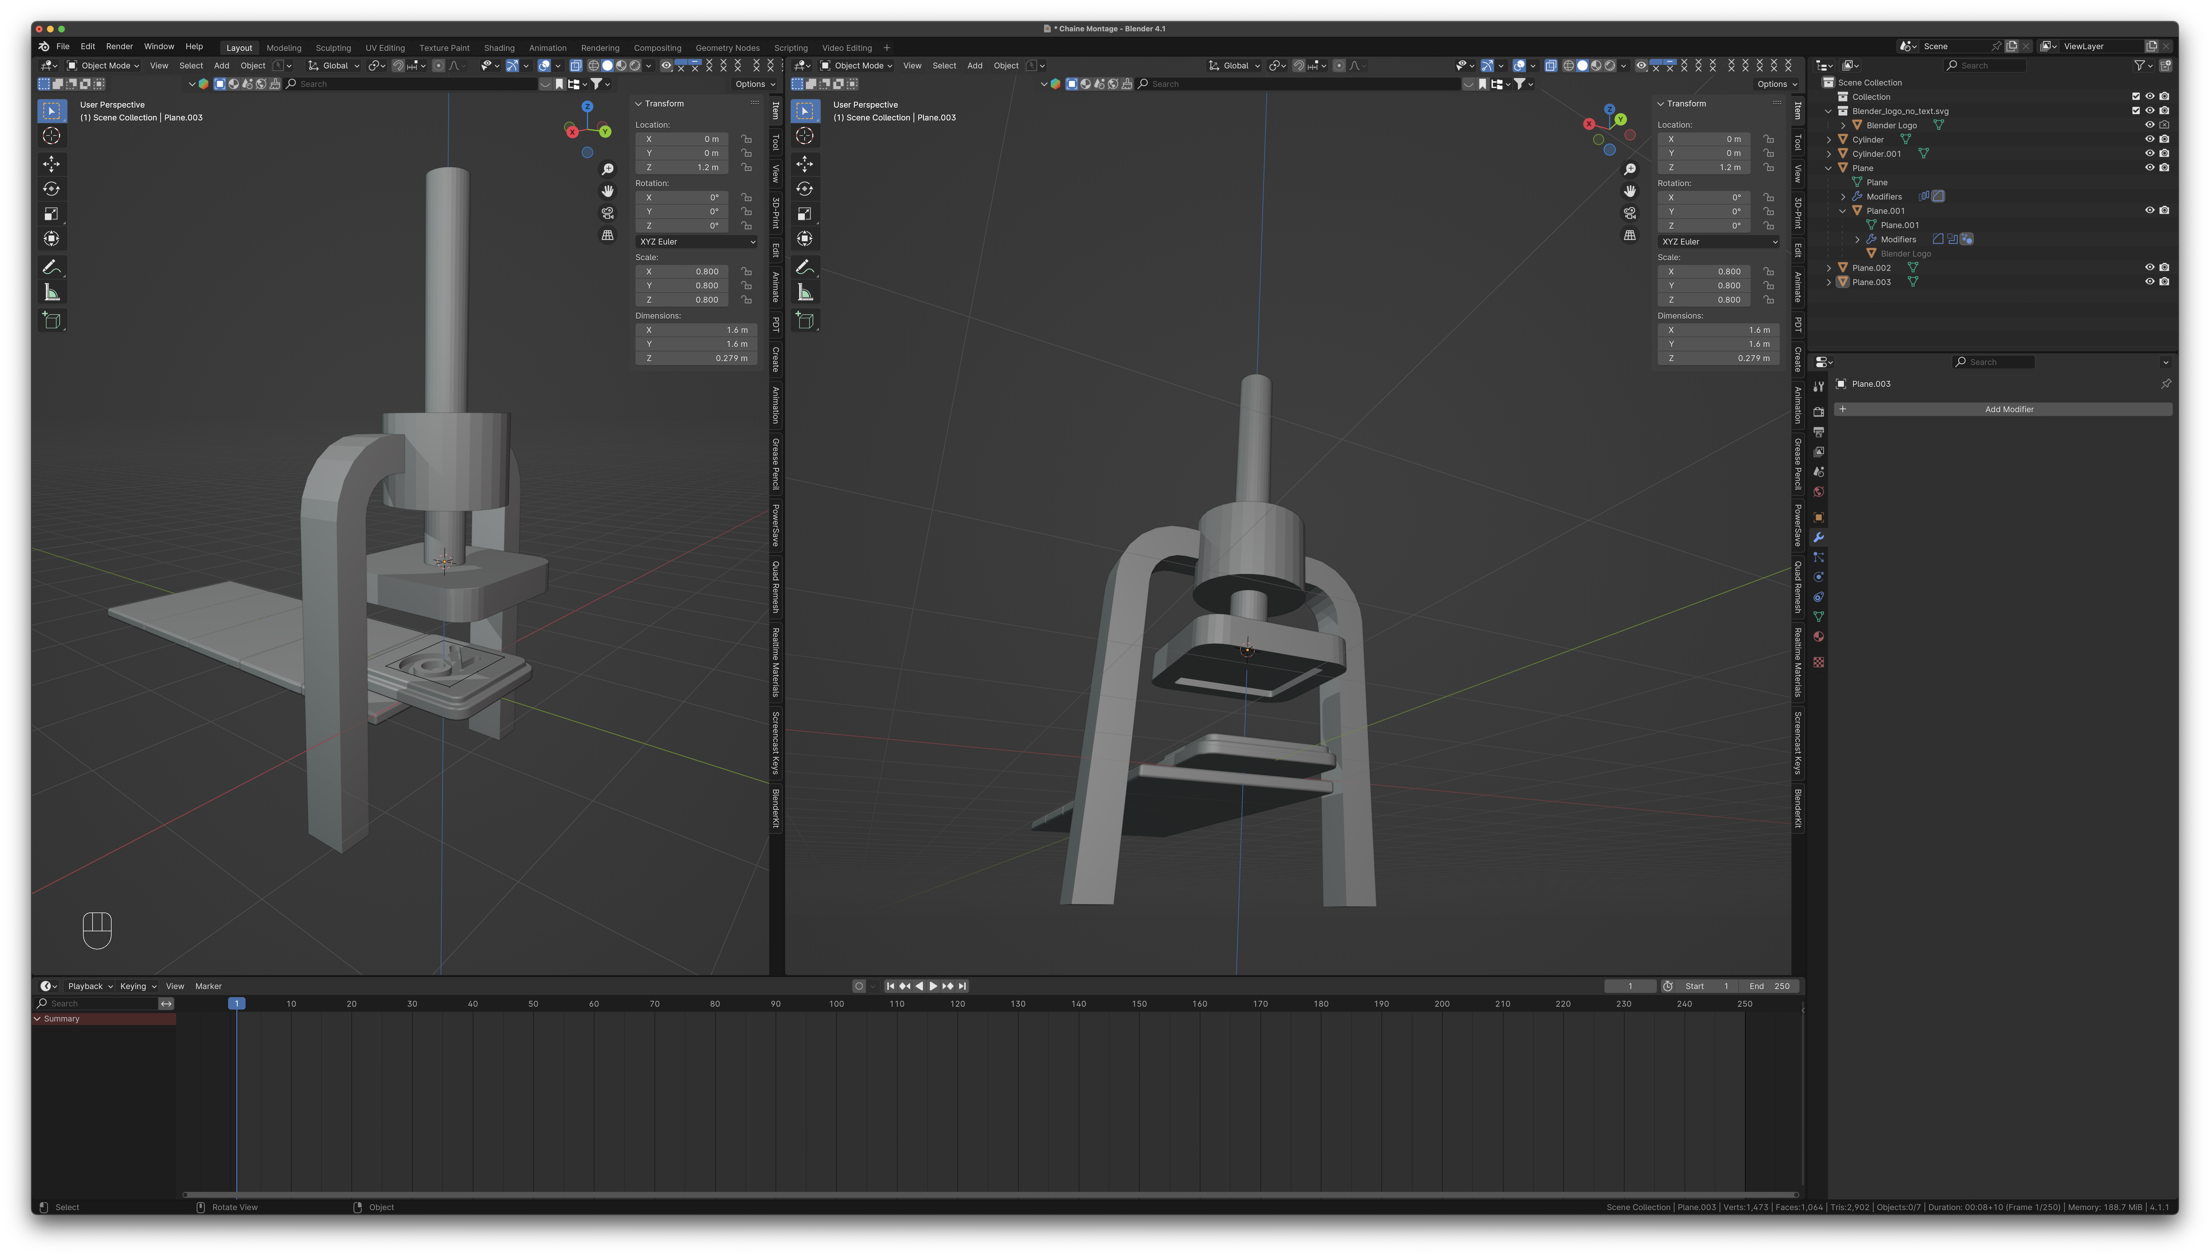This screenshot has height=1256, width=2210.
Task: Choose the Rotate tool in the left viewport
Action: pos(52,189)
